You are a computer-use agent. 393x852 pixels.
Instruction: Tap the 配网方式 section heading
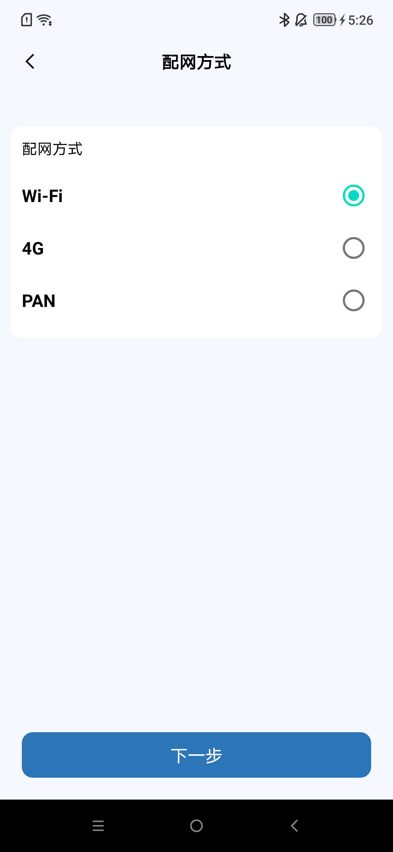(x=52, y=149)
